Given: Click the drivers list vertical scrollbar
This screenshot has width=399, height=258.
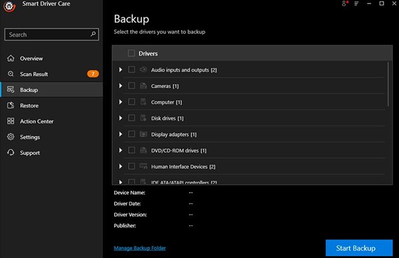Looking at the screenshot, I should tap(388, 84).
